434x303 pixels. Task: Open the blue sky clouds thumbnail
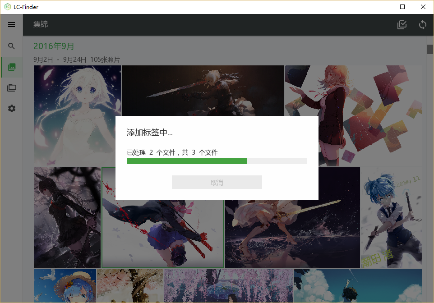[358, 286]
